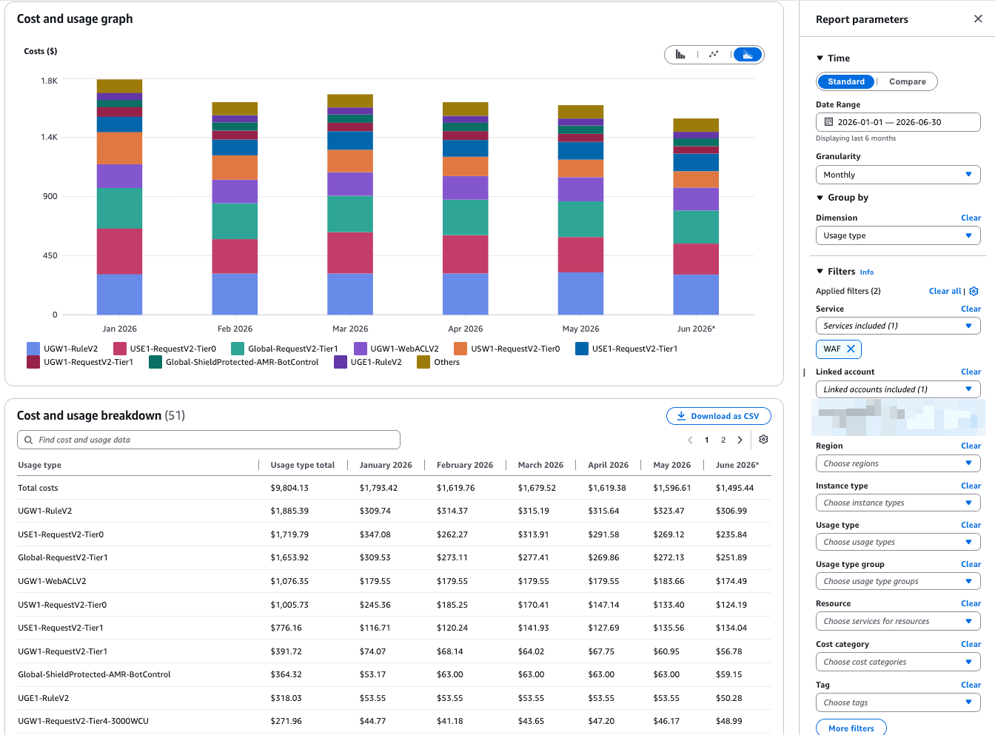
Task: Open filter settings gear icon
Action: coord(974,292)
